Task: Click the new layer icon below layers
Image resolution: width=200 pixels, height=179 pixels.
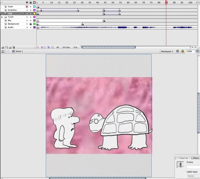Action: [3, 47]
